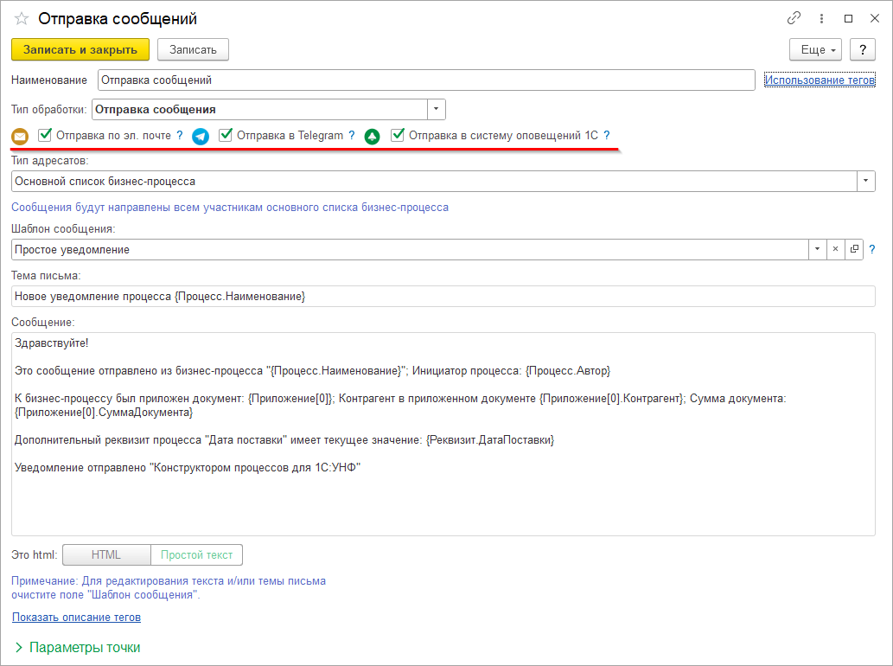Expand the recipient type dropdown list
Screen dimensions: 893x666
click(x=865, y=182)
